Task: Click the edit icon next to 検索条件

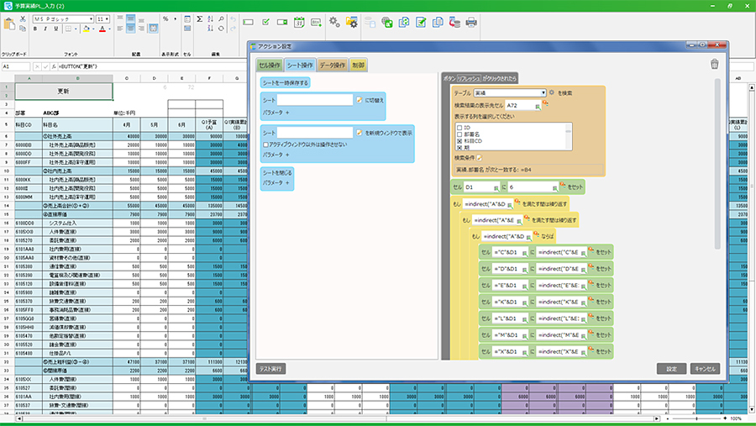Action: (x=480, y=157)
